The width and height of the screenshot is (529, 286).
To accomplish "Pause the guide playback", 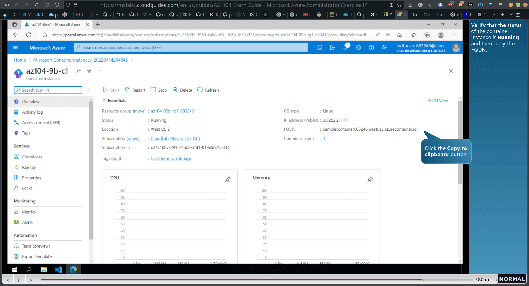I will [19, 280].
